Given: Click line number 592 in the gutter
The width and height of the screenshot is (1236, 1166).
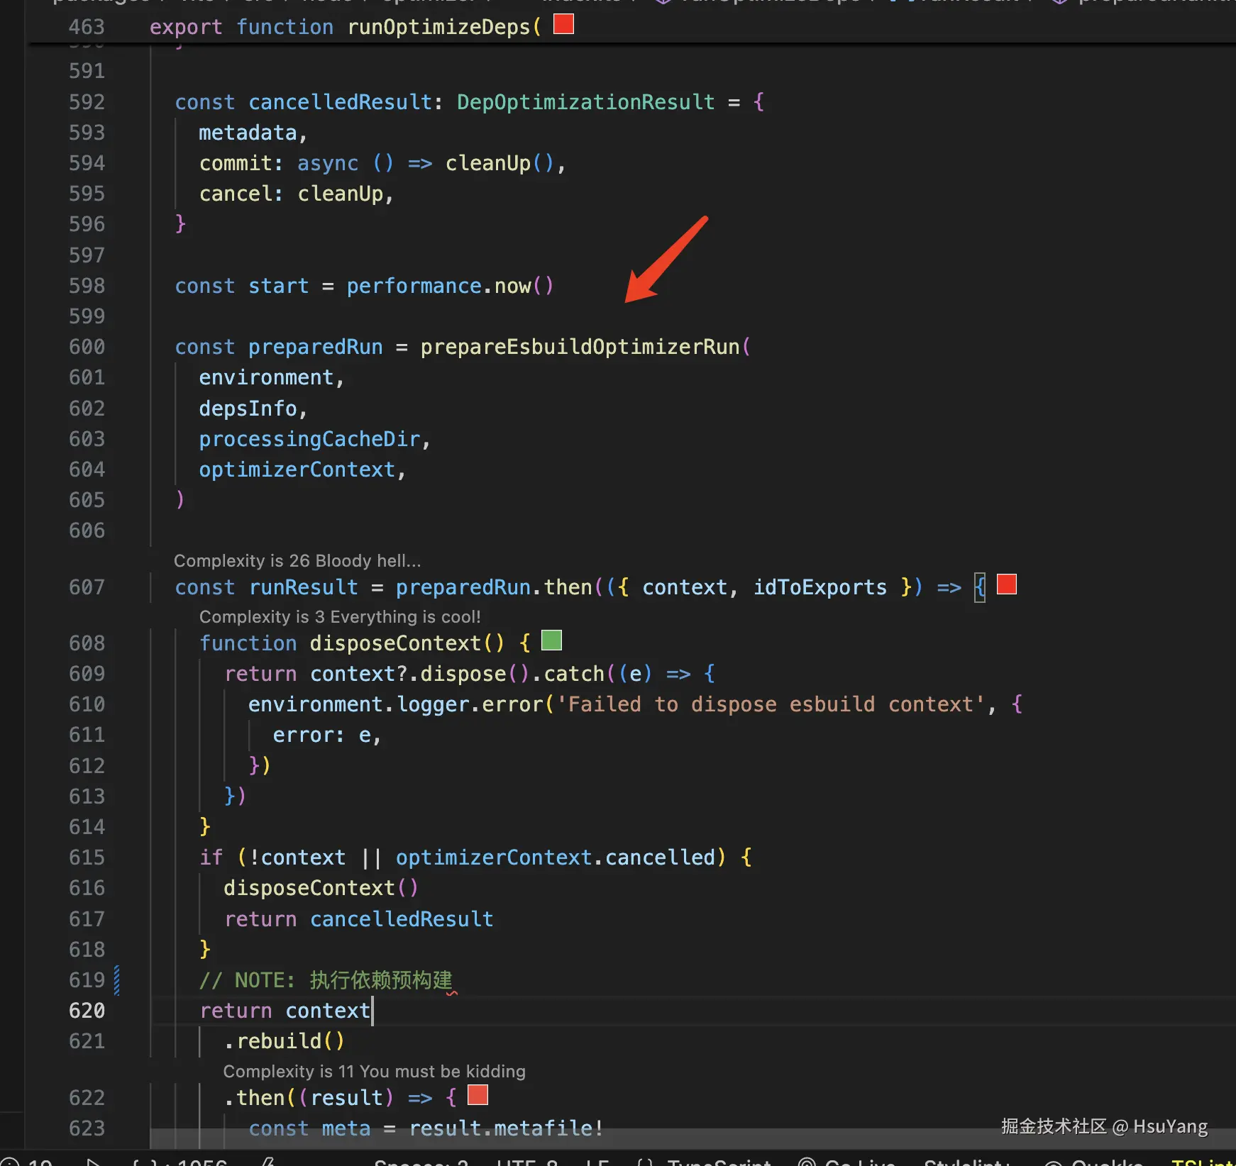Looking at the screenshot, I should tap(87, 102).
